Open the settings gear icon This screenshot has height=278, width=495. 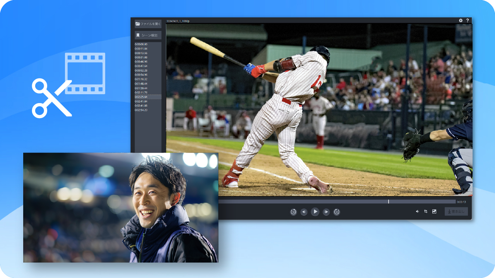[x=461, y=20]
